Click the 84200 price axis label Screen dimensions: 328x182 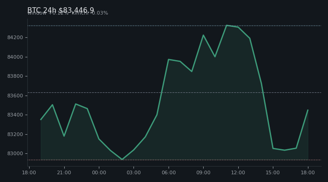[x=15, y=38]
